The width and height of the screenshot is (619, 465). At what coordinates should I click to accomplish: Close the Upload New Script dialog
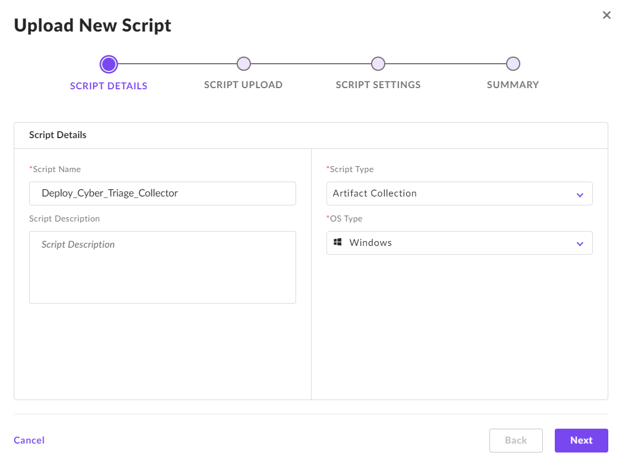607,15
